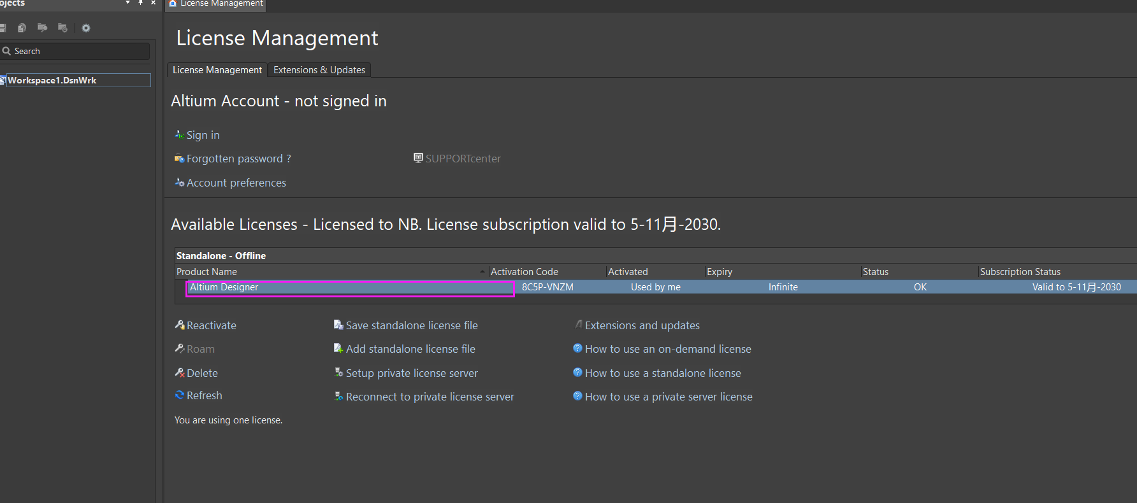The image size is (1137, 503).
Task: Open the Projects panel dropdown arrow
Action: (127, 3)
